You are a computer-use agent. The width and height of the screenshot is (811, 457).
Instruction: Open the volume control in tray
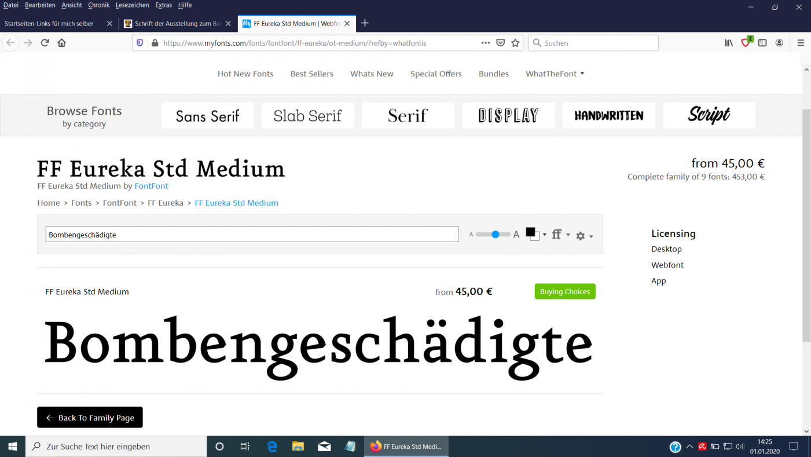point(740,447)
